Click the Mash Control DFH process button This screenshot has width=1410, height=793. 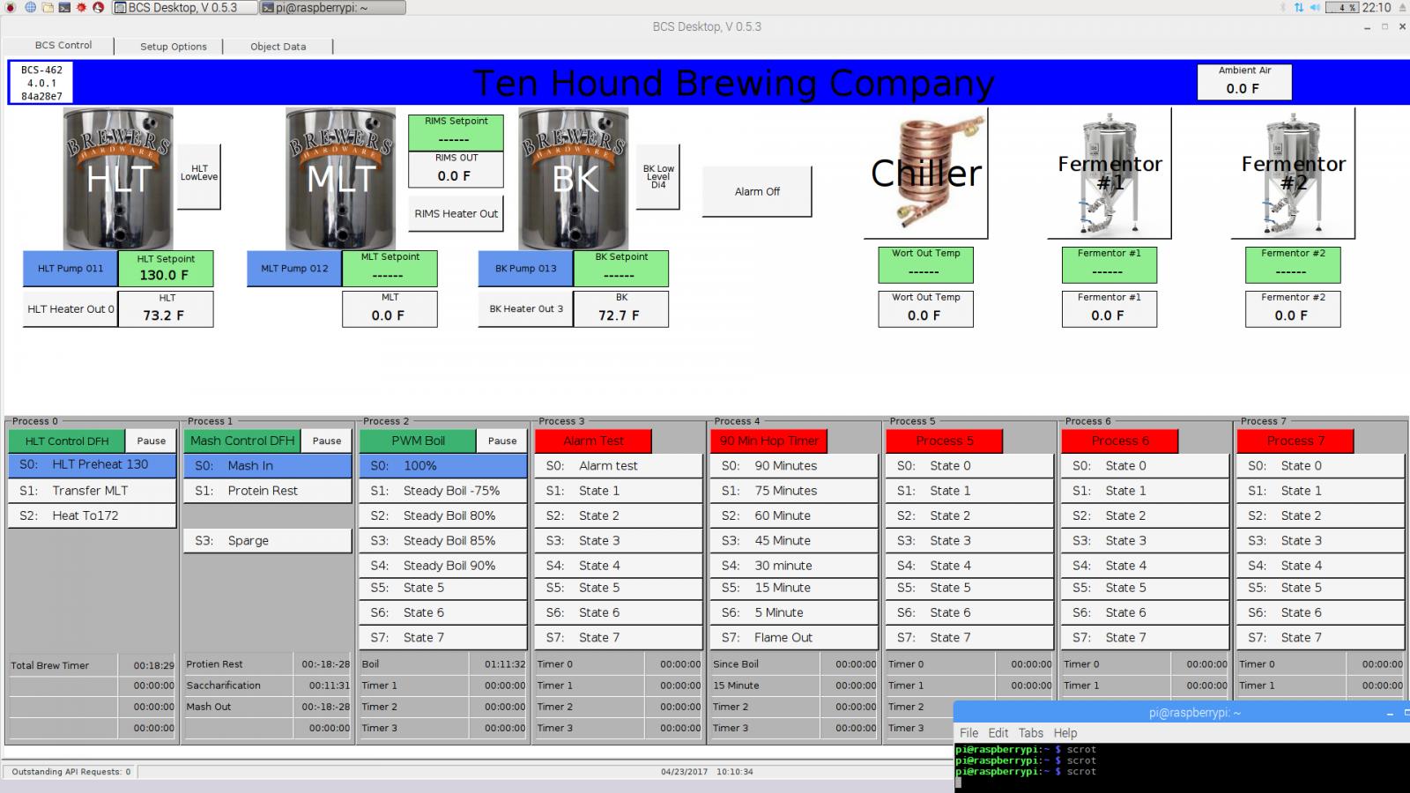coord(242,441)
